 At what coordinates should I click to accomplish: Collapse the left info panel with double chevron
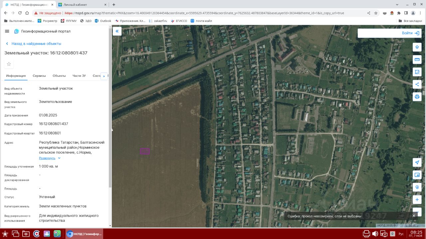[x=117, y=32]
